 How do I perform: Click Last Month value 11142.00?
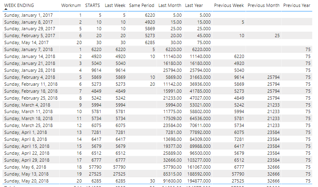(172, 84)
